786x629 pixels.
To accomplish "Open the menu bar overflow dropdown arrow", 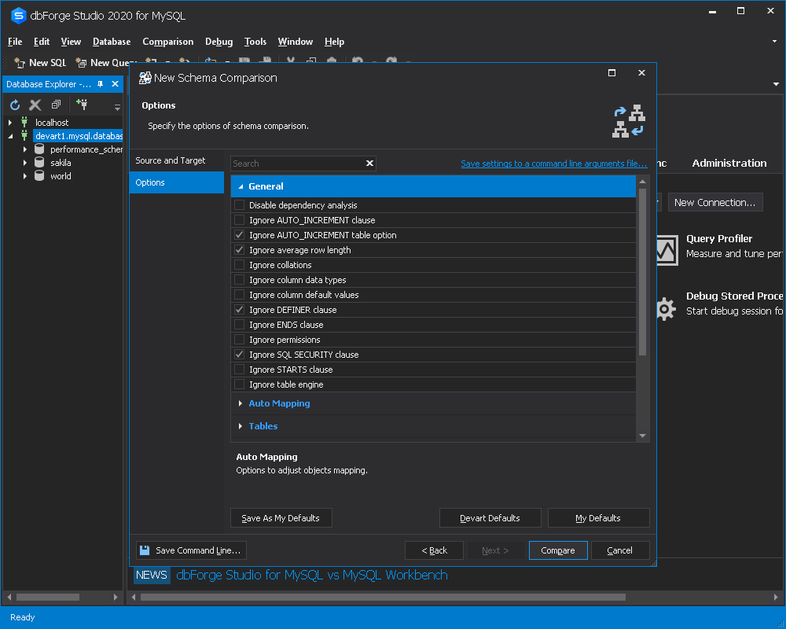I will point(774,42).
